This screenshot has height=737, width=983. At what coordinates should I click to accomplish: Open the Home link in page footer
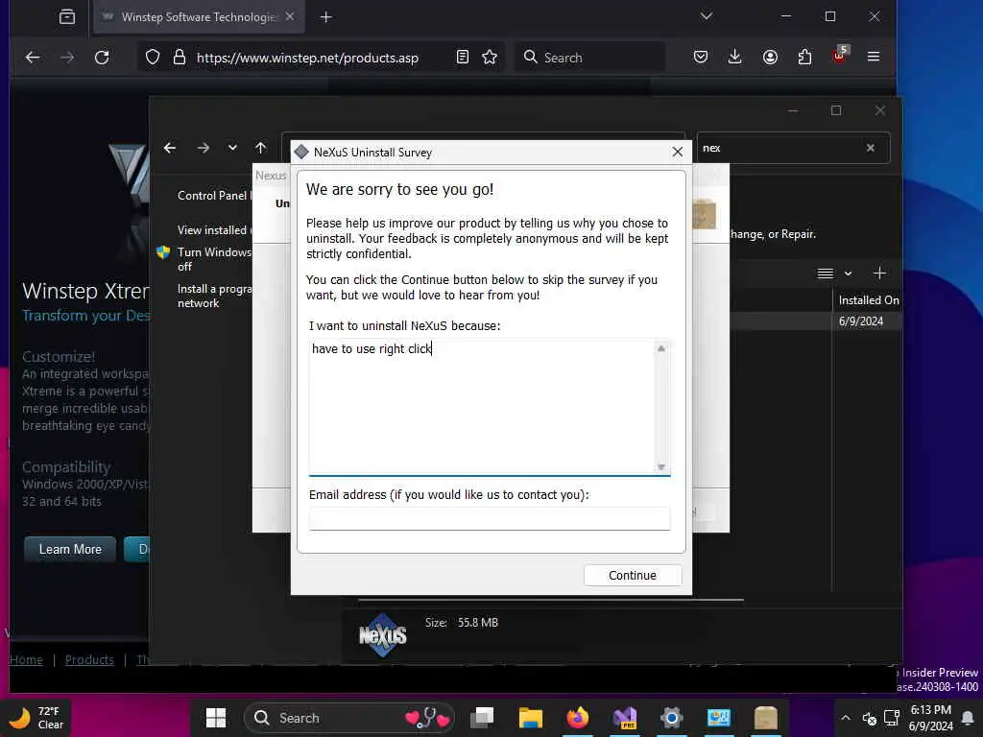(26, 659)
